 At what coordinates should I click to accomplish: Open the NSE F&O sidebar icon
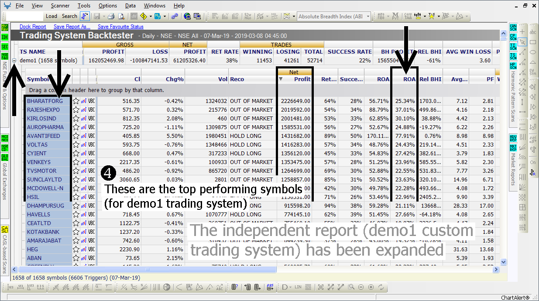click(x=5, y=56)
